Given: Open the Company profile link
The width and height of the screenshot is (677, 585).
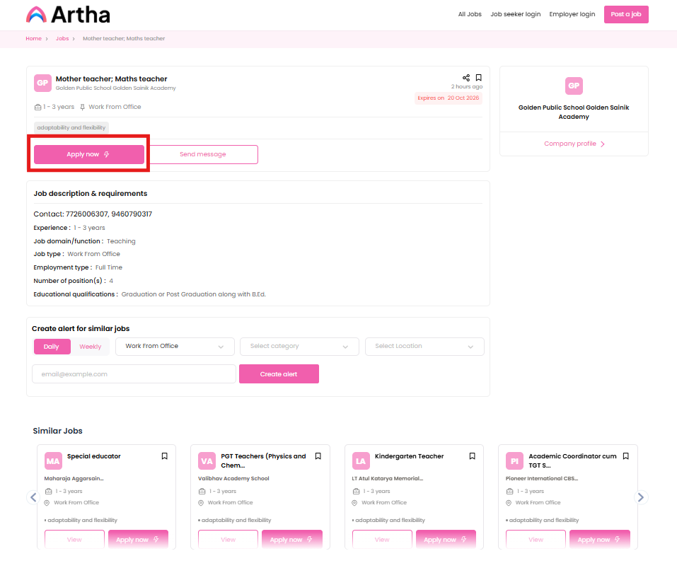Looking at the screenshot, I should [574, 144].
